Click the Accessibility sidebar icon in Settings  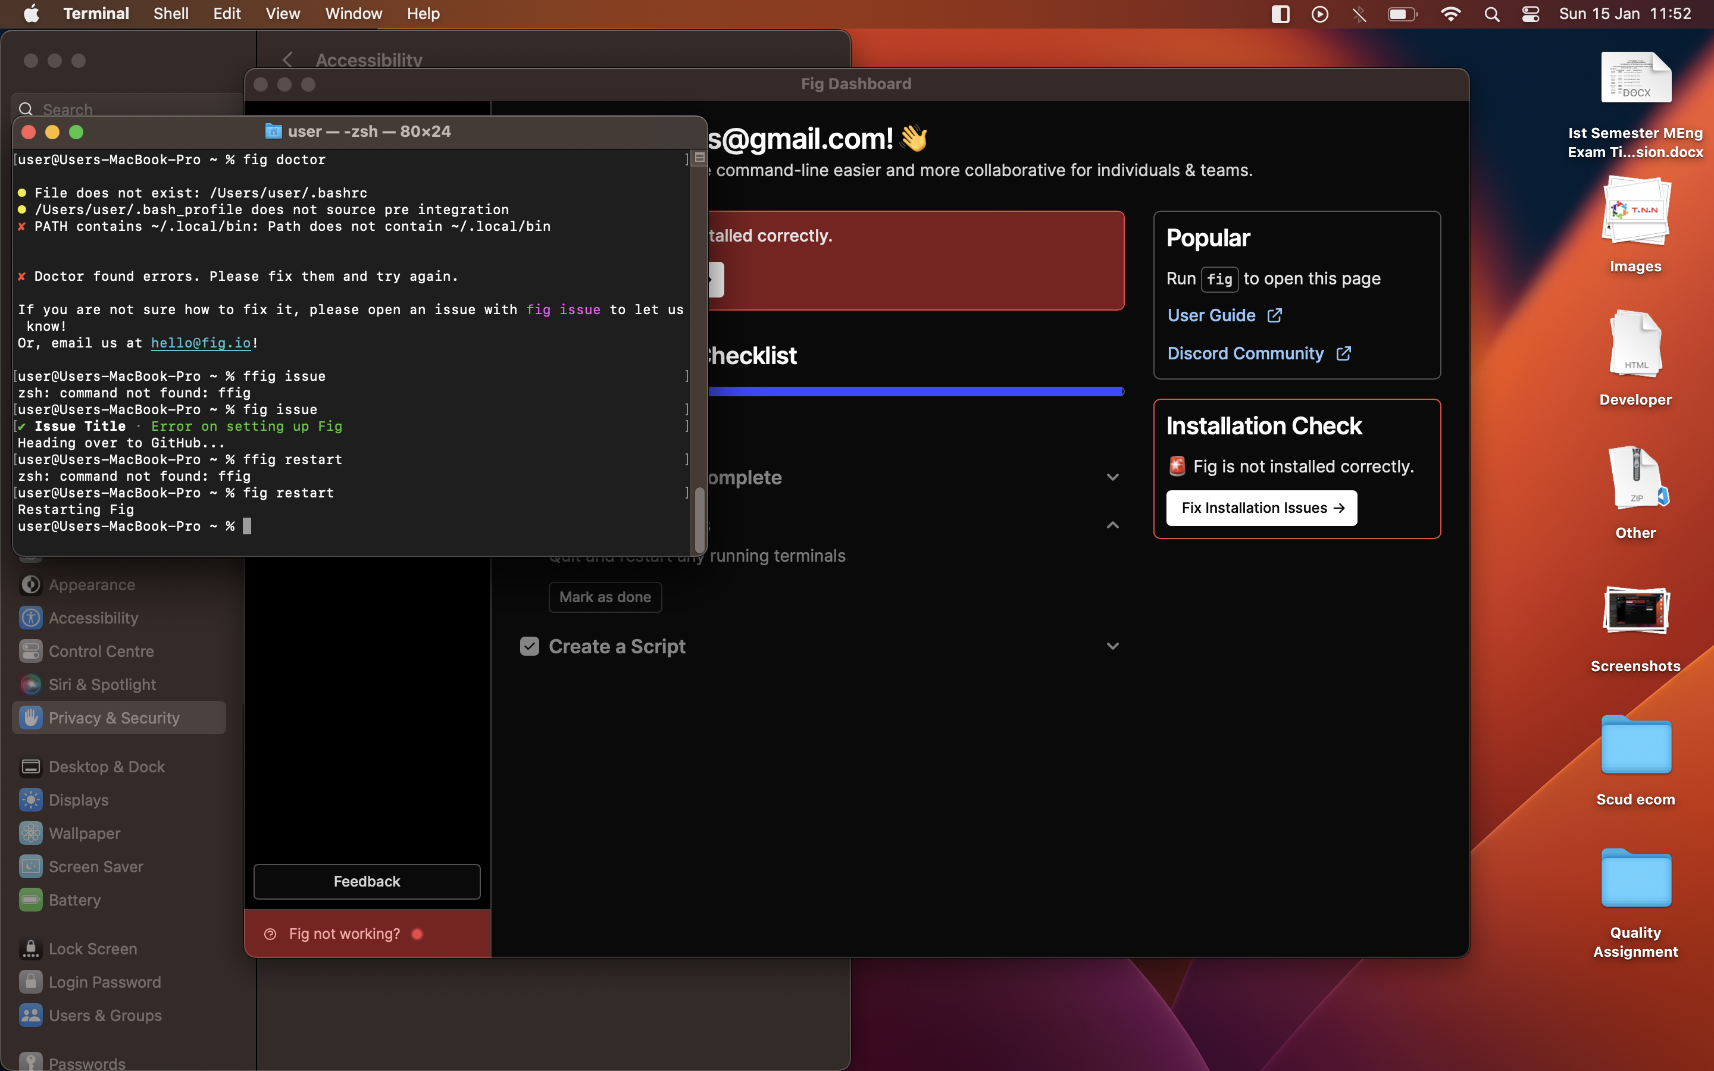[x=30, y=618]
